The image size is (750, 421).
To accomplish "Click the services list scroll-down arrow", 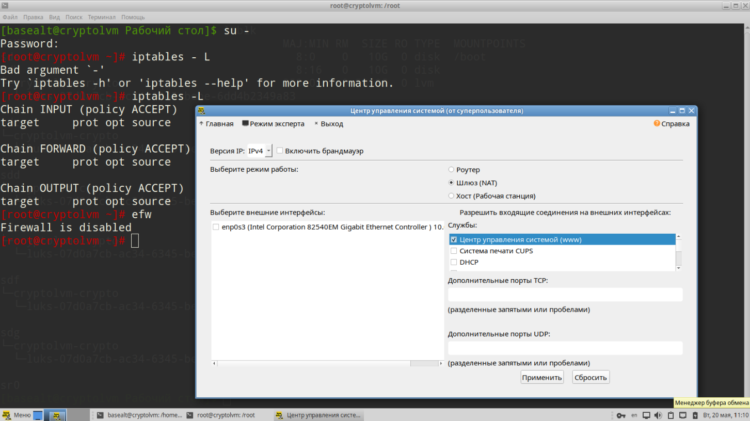I will pos(679,268).
